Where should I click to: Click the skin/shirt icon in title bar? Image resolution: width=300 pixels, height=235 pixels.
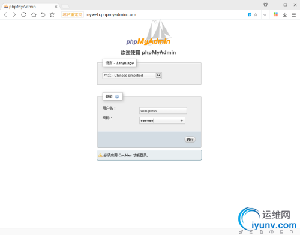(265, 5)
